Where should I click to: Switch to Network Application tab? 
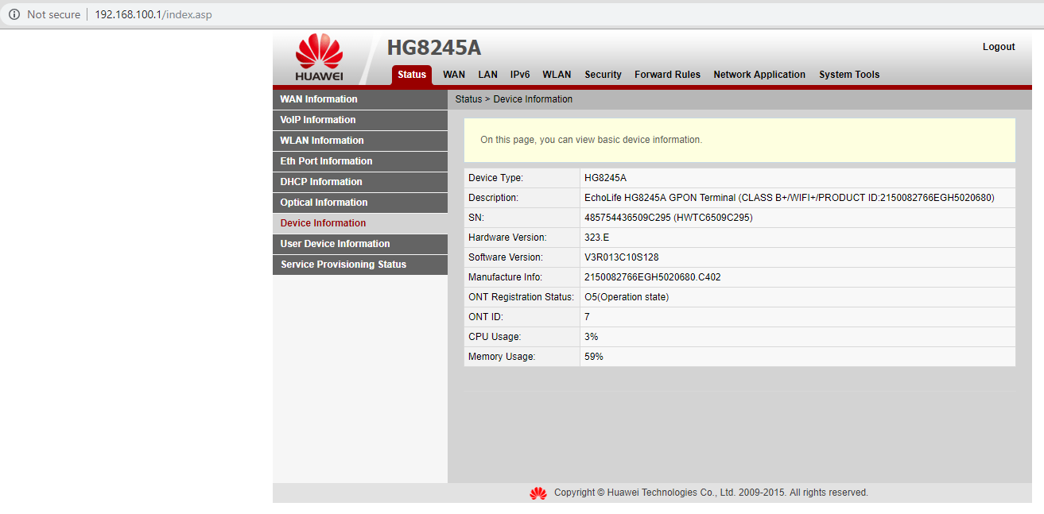[x=759, y=75]
